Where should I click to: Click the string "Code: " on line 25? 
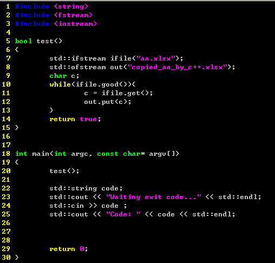point(123,214)
